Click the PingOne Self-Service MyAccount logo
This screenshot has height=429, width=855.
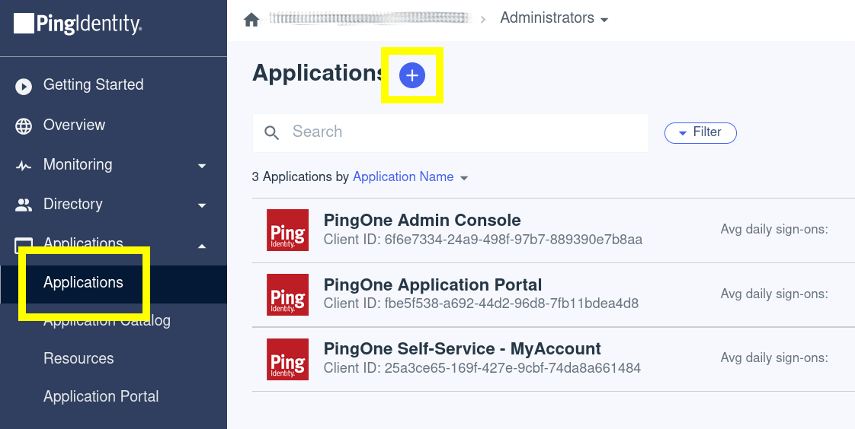[x=287, y=359]
